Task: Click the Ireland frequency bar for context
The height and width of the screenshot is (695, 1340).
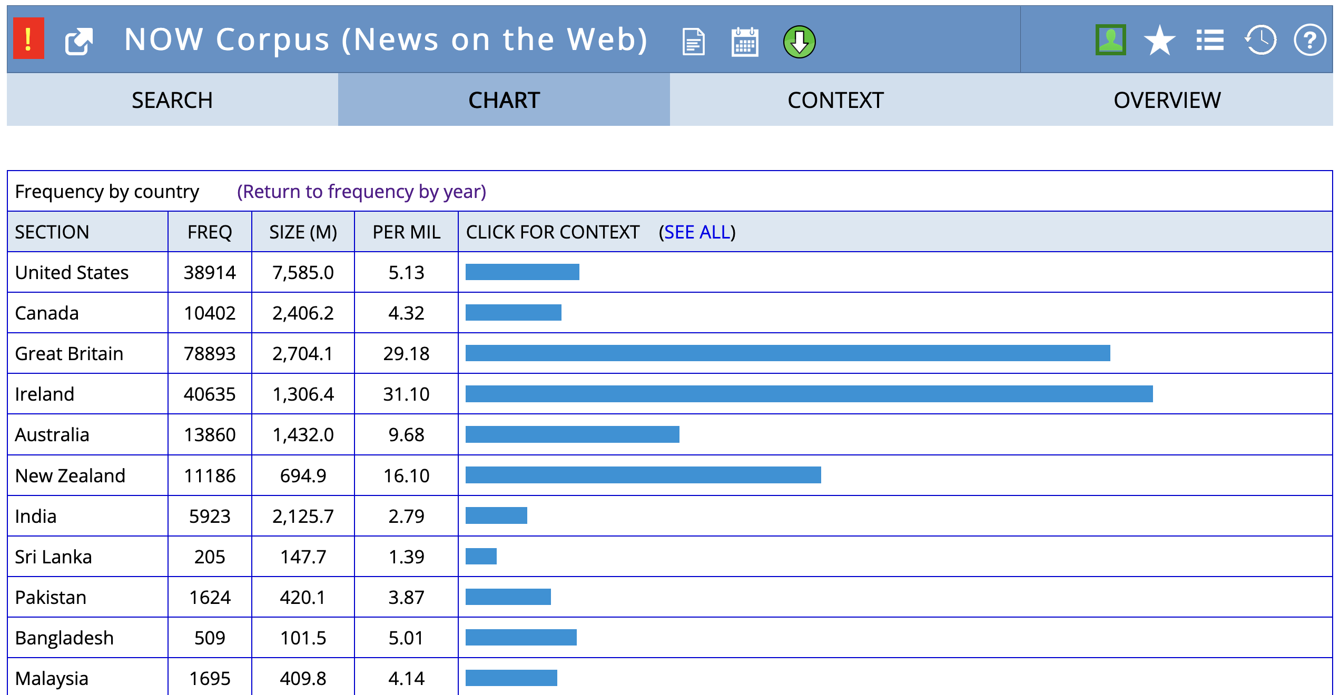Action: pos(809,394)
